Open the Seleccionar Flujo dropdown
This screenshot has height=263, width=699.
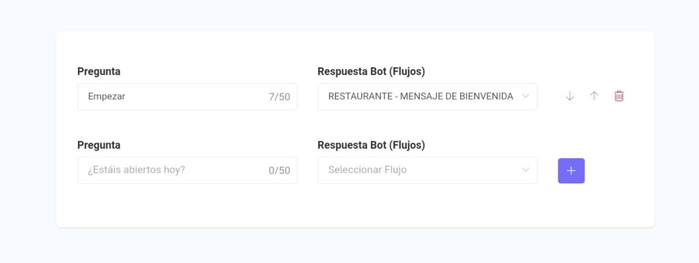pos(427,170)
